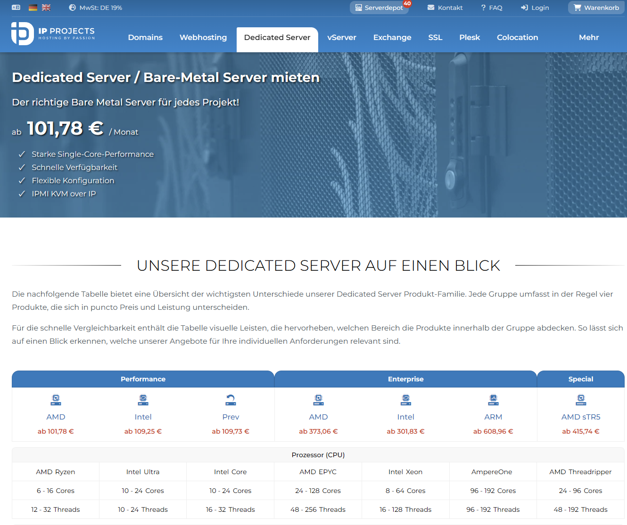The image size is (627, 525).
Task: Click the Prozessor (CPU) section header
Action: (x=318, y=455)
